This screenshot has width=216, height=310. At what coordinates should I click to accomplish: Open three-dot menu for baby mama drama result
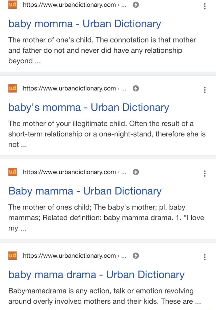tap(205, 257)
